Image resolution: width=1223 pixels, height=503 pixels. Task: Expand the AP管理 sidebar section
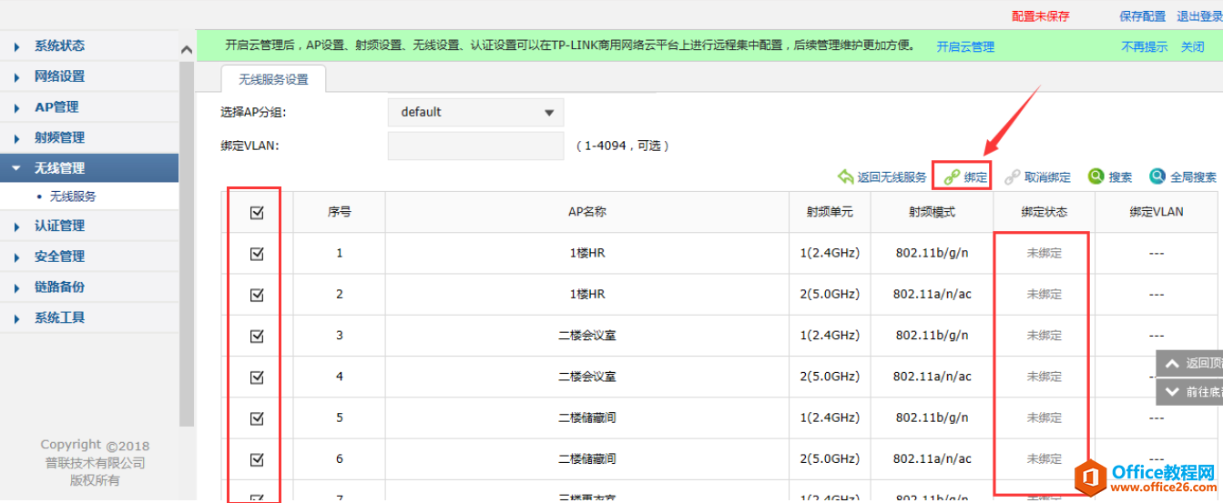coord(56,106)
